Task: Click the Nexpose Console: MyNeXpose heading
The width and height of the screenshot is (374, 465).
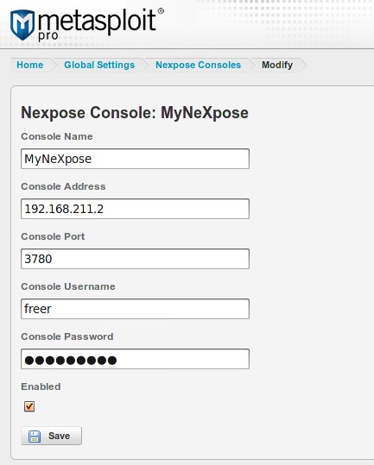Action: (x=135, y=113)
